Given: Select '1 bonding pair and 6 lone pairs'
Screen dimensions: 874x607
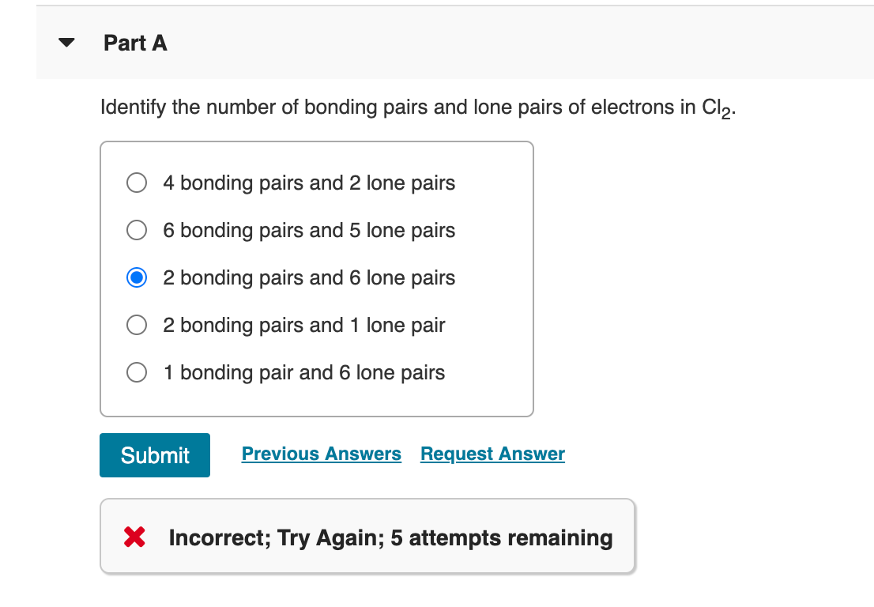Looking at the screenshot, I should [x=136, y=372].
